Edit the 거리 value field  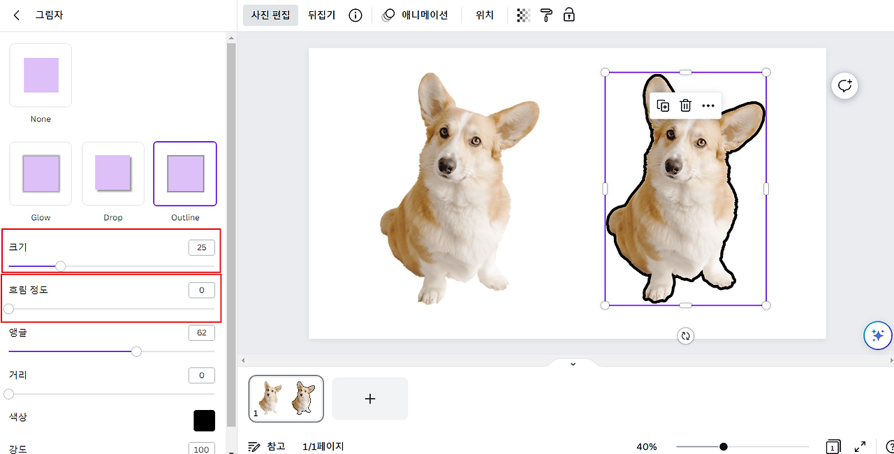tap(202, 376)
